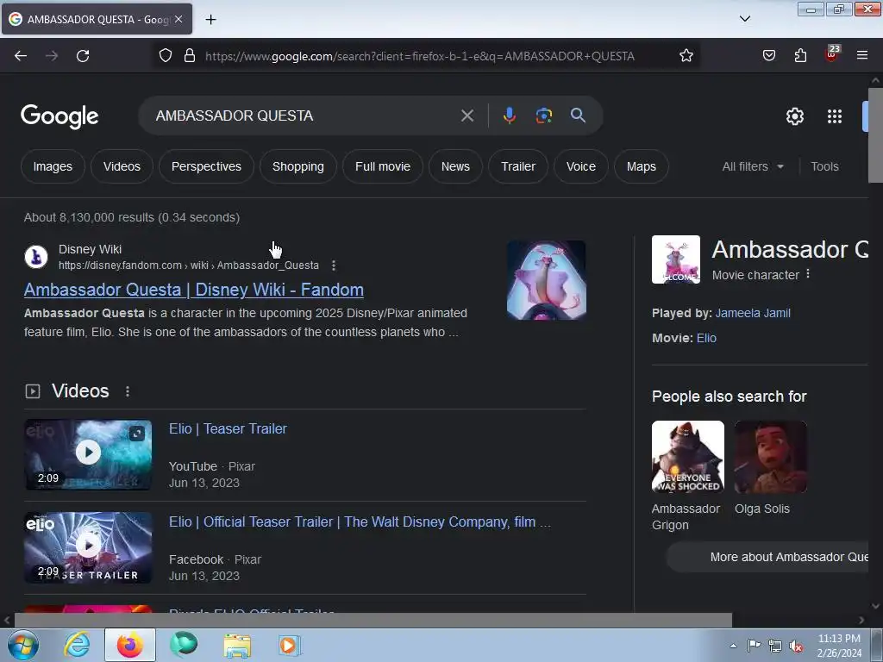Open Elio Official Teaser Trailer Facebook link
The image size is (883, 662).
point(360,521)
